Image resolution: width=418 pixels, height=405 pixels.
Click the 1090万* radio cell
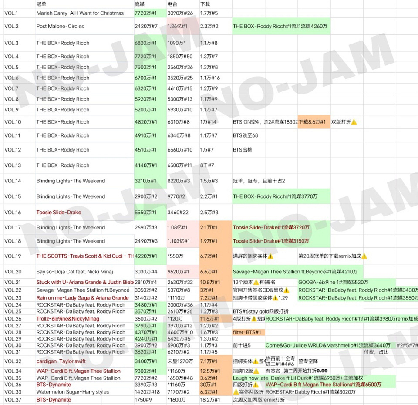click(x=183, y=43)
